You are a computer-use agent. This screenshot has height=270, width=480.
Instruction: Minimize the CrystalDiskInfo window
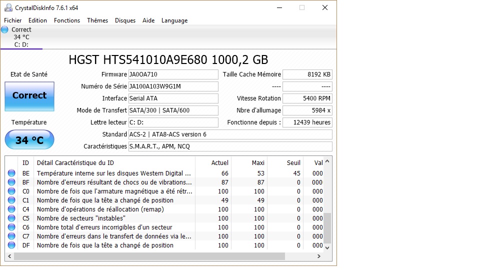(279, 7)
